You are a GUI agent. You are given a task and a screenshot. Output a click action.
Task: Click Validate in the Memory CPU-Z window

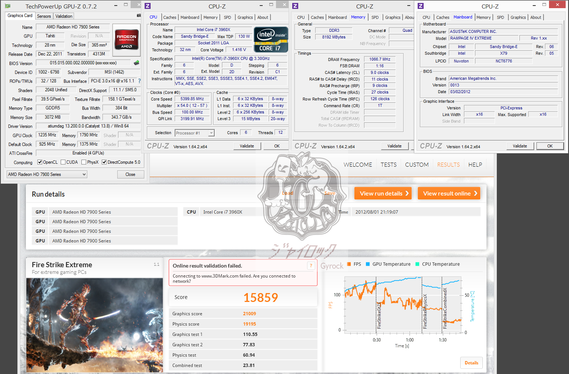click(x=394, y=146)
